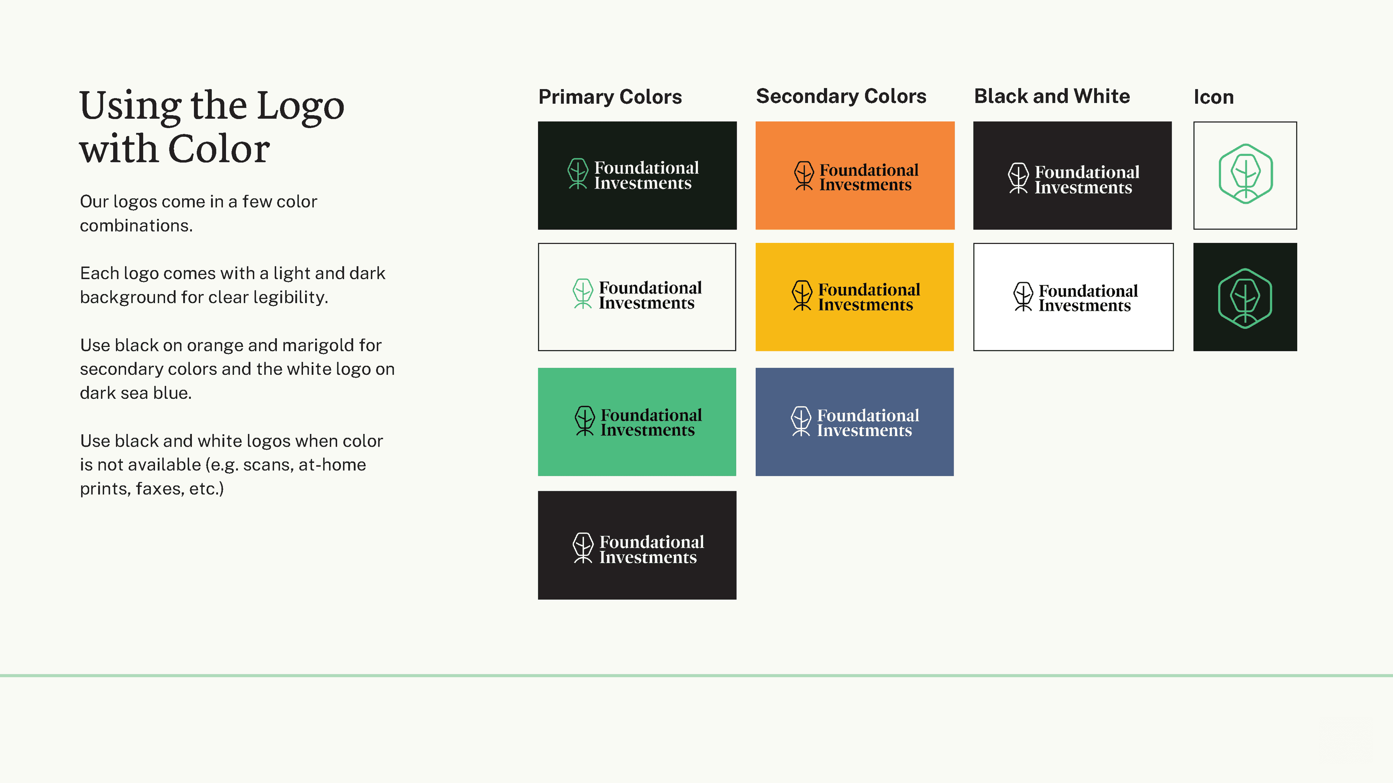Click the Primary Colors heading
Image resolution: width=1393 pixels, height=783 pixels.
tap(610, 97)
